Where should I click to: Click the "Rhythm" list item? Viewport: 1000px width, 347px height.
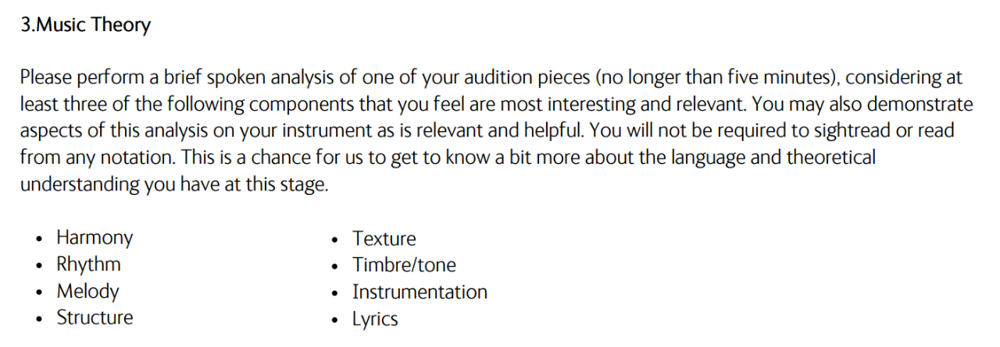pos(88,264)
